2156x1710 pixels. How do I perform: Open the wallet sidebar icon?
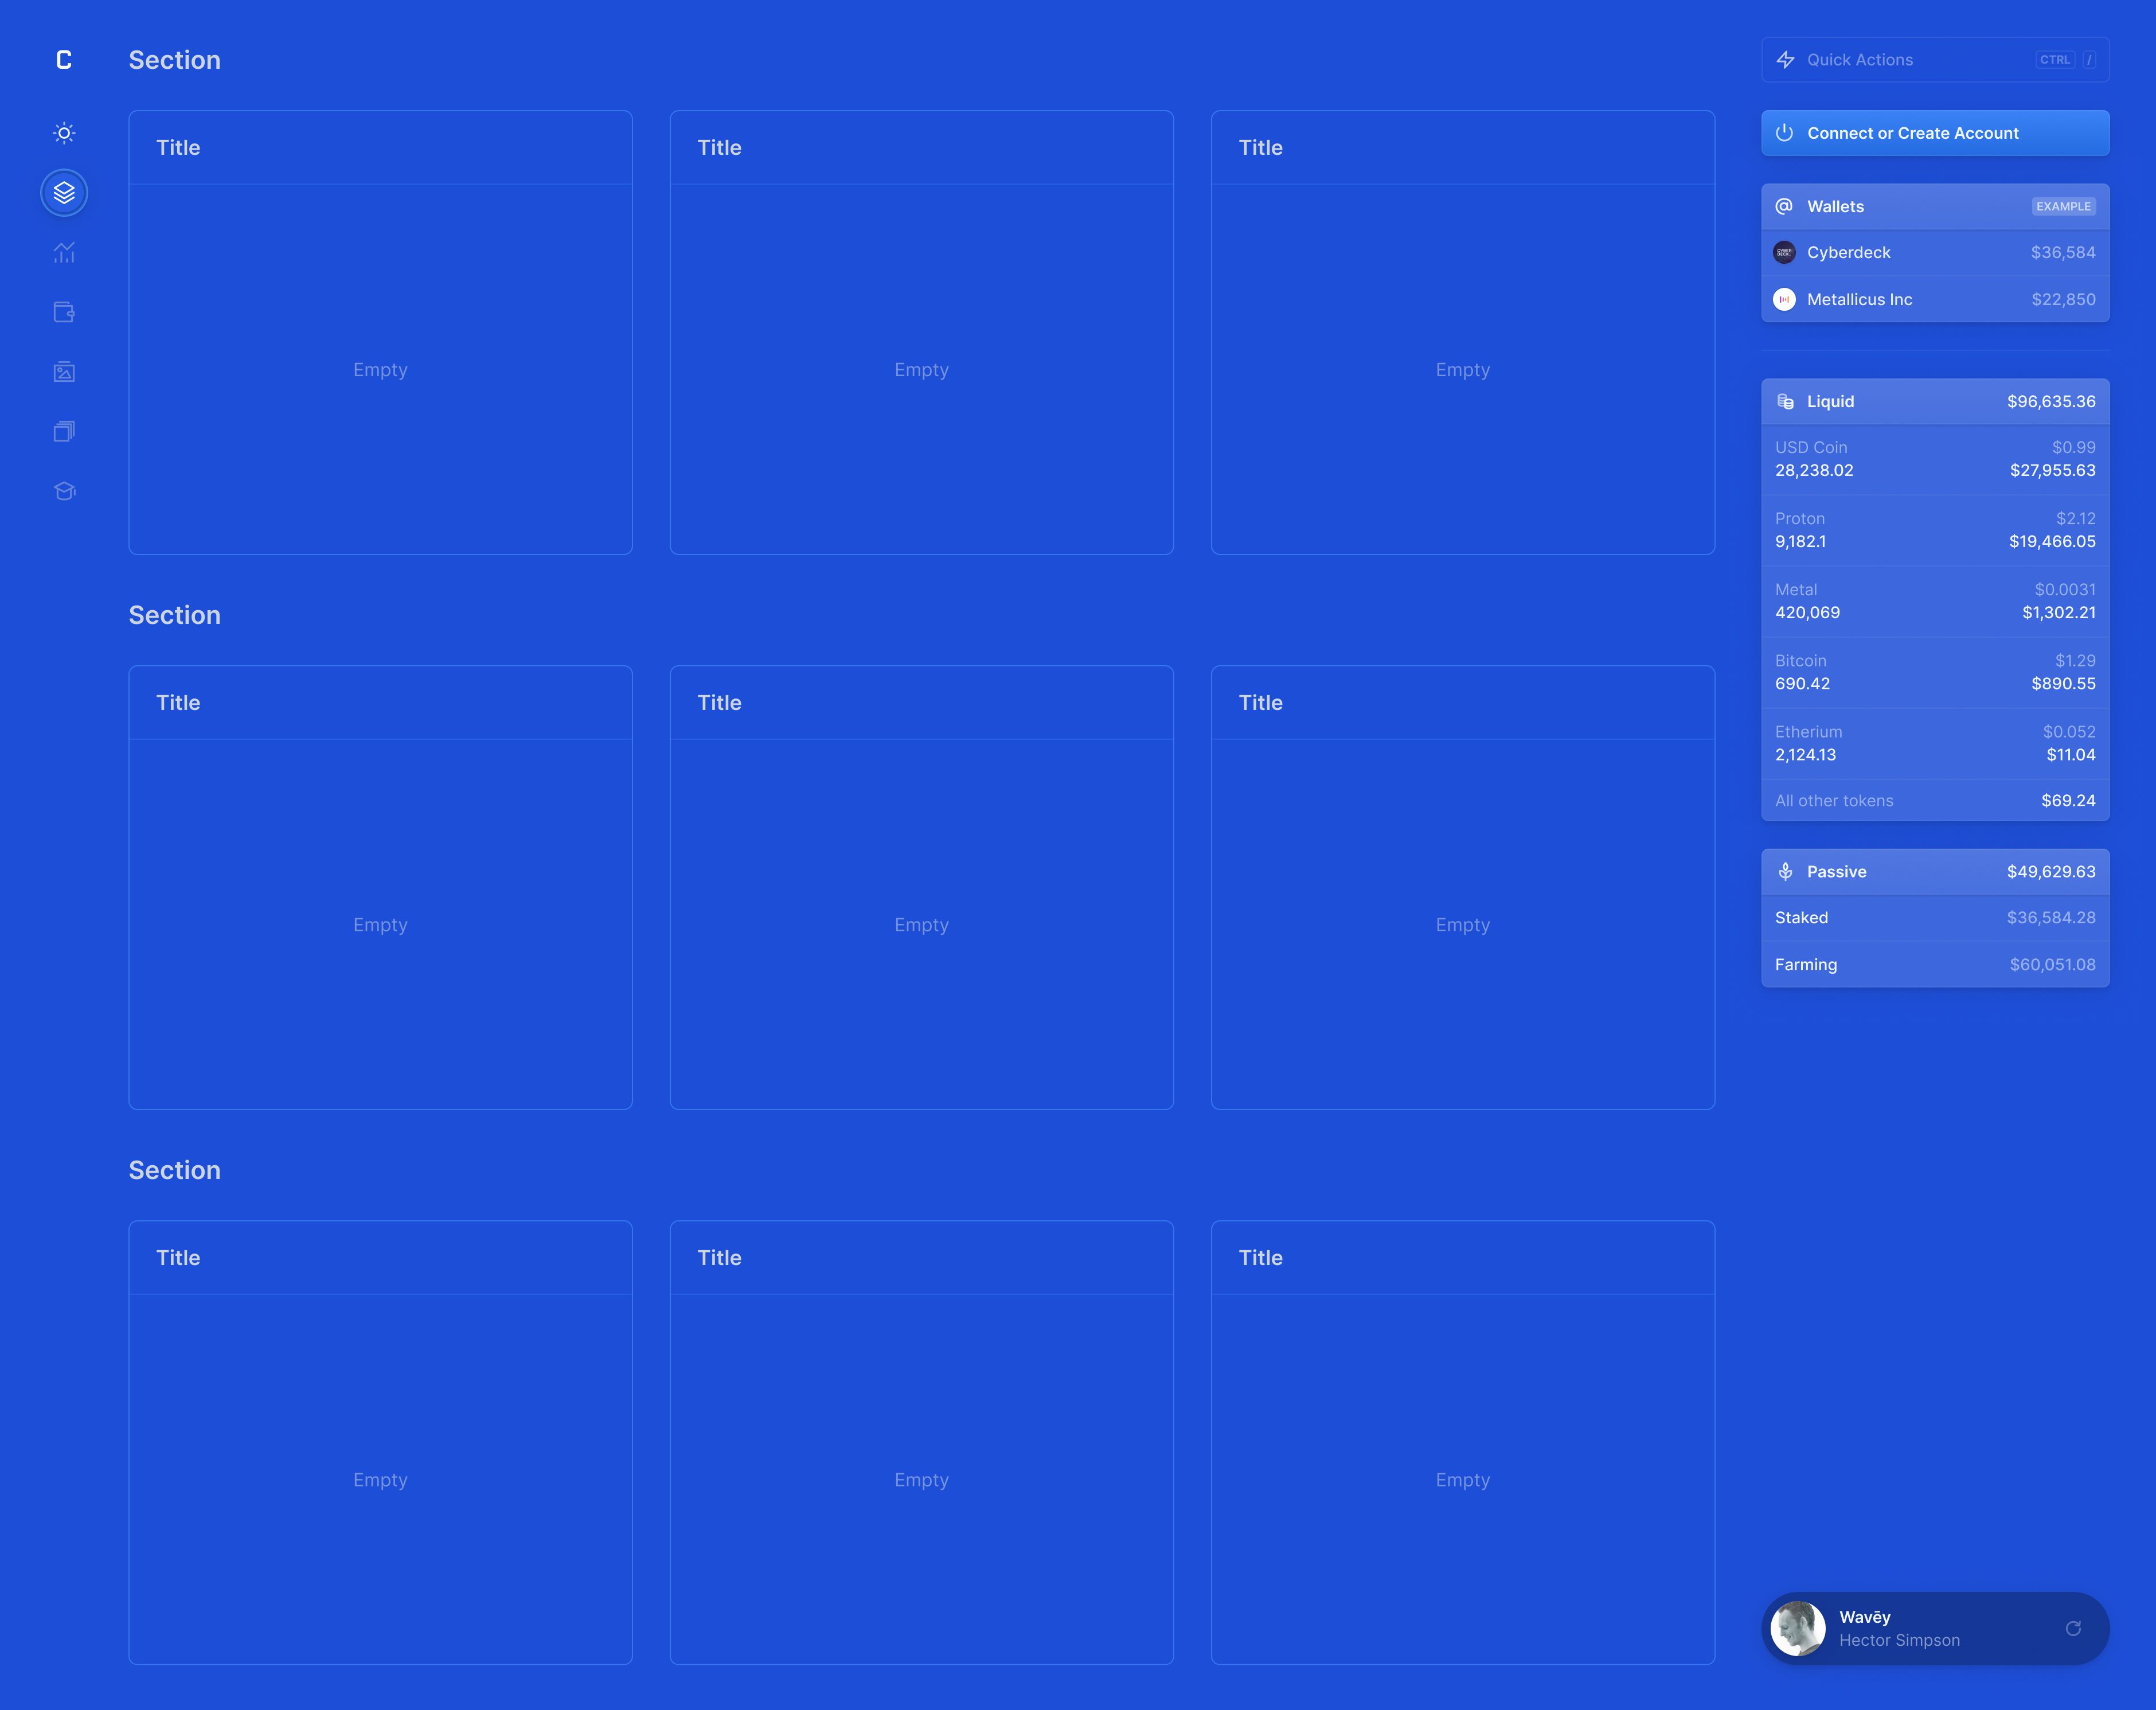click(64, 312)
